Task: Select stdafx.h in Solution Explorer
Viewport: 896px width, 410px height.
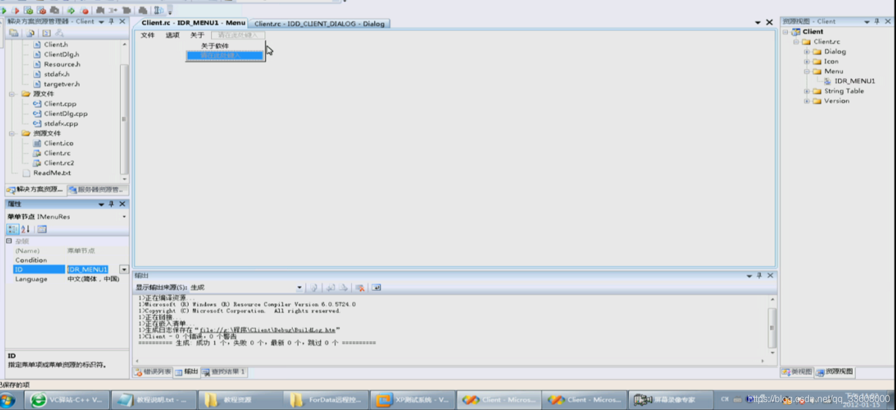Action: click(57, 74)
